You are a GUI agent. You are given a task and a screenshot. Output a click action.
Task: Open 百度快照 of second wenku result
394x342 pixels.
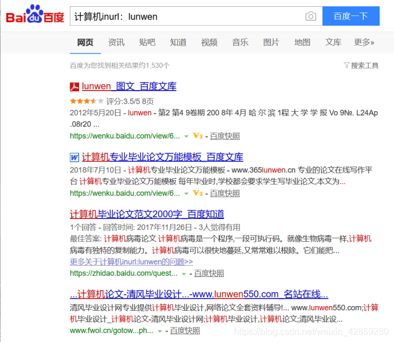point(225,193)
